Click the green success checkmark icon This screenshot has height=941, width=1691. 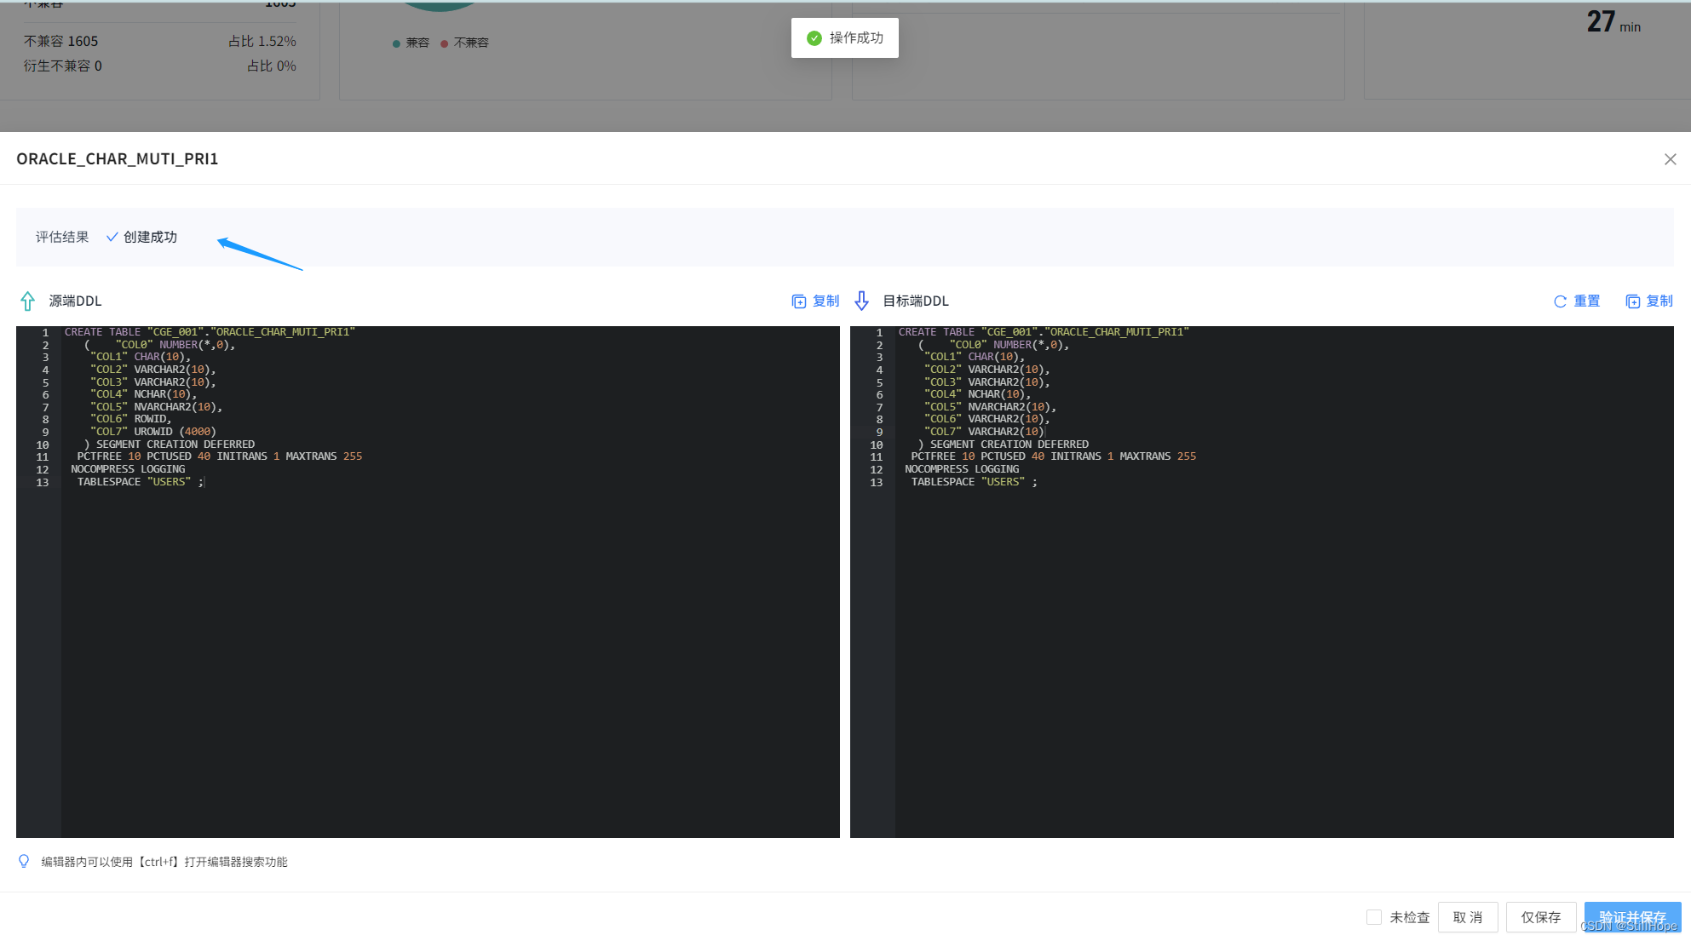[x=814, y=38]
